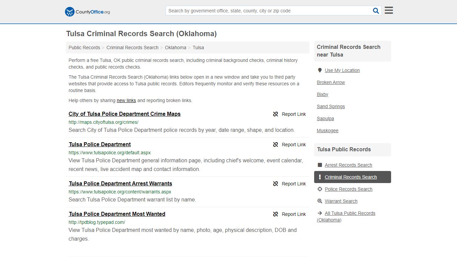Click the magnifying glass search icon
This screenshot has width=457, height=257.
click(376, 11)
